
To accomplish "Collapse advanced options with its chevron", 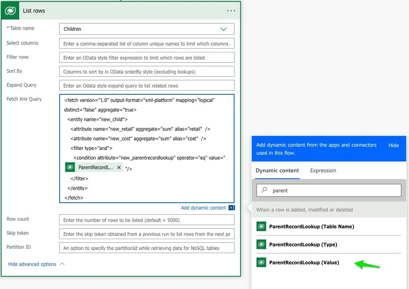I will pyautogui.click(x=62, y=264).
